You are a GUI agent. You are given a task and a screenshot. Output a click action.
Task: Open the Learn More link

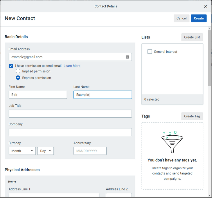72,66
